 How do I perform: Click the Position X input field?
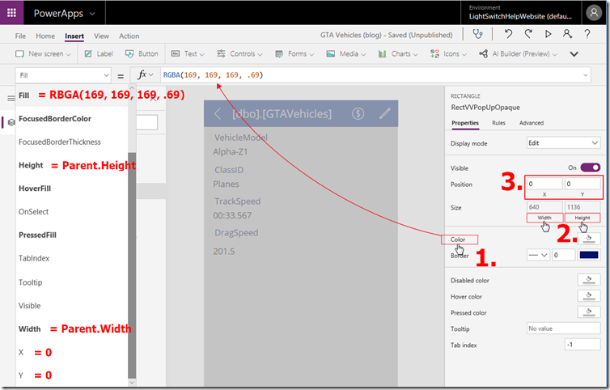[x=544, y=184]
